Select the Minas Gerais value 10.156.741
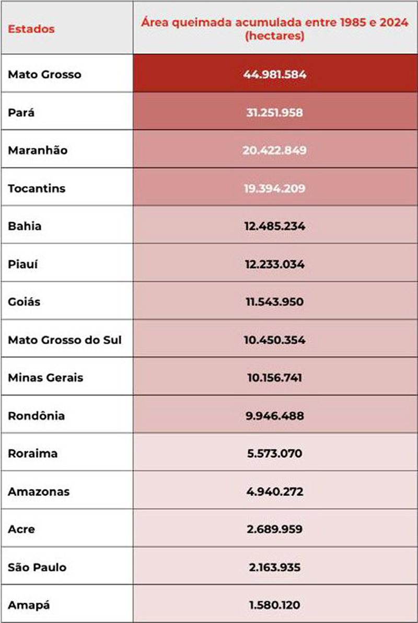 pos(274,378)
